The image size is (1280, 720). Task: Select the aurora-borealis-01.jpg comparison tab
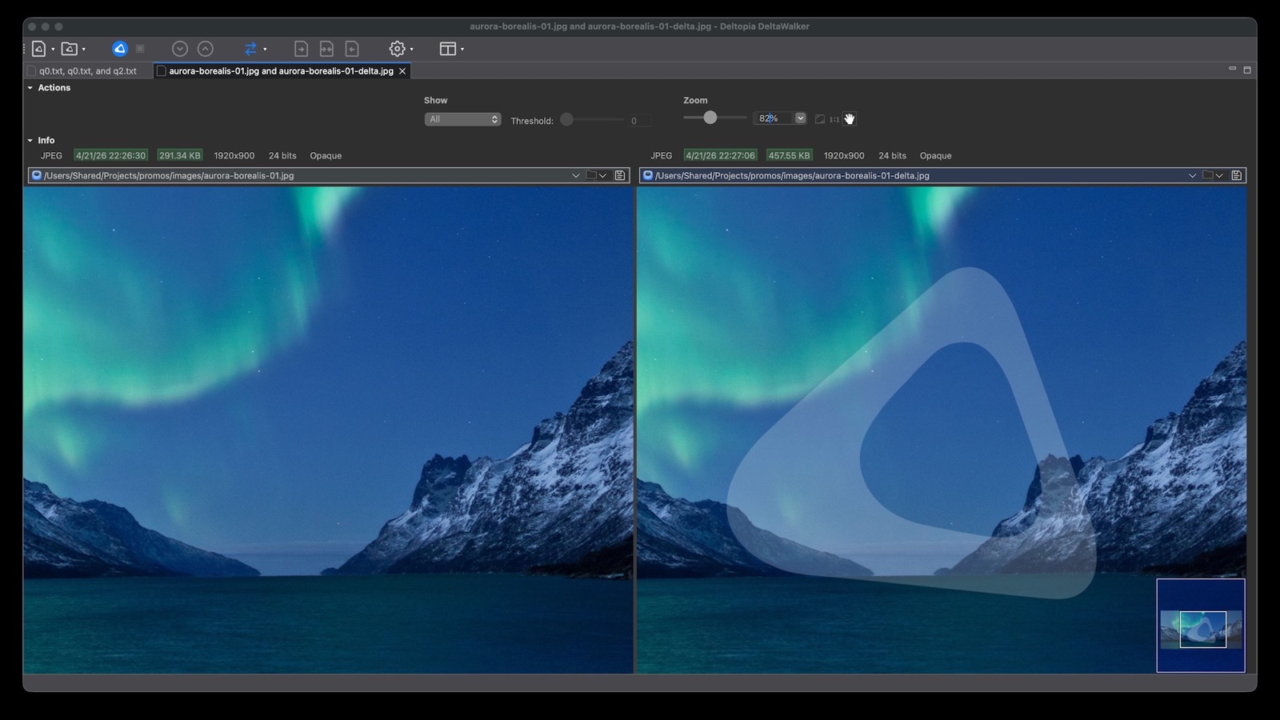281,71
